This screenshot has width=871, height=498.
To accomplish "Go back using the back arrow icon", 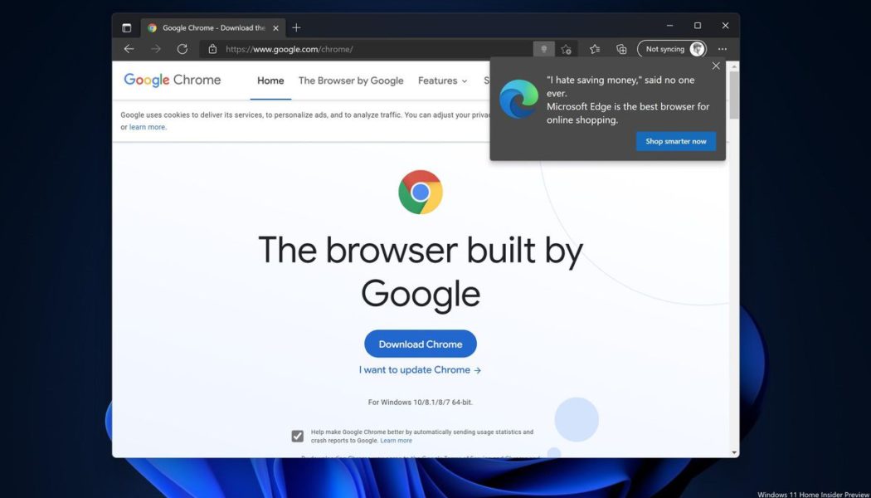I will click(x=129, y=48).
